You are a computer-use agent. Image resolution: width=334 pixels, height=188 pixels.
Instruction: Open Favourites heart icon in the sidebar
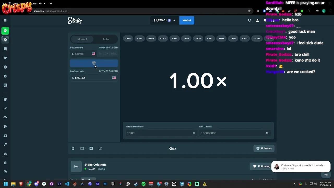5,58
